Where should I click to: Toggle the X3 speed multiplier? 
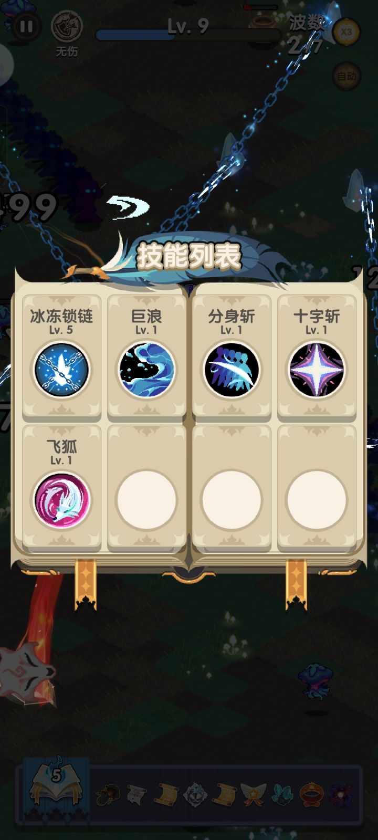[346, 31]
